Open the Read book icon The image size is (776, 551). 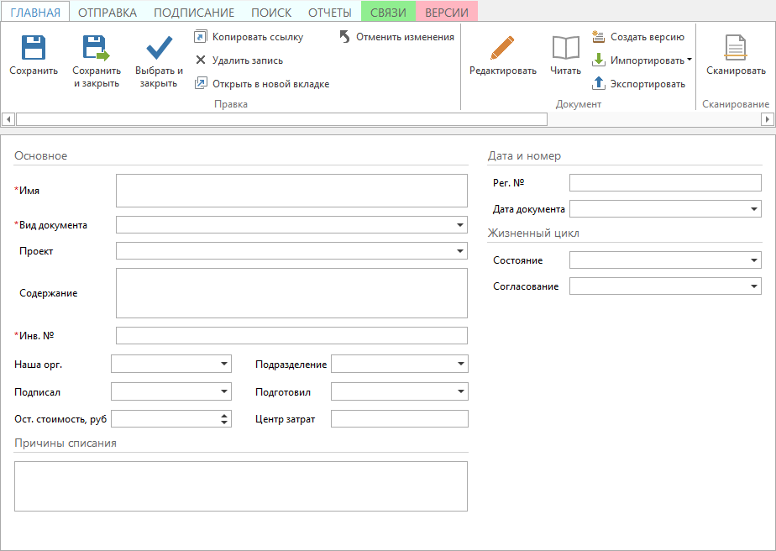[565, 48]
